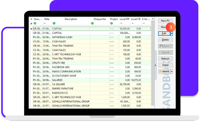Click the Refresh button
The height and width of the screenshot is (124, 203).
click(x=165, y=59)
